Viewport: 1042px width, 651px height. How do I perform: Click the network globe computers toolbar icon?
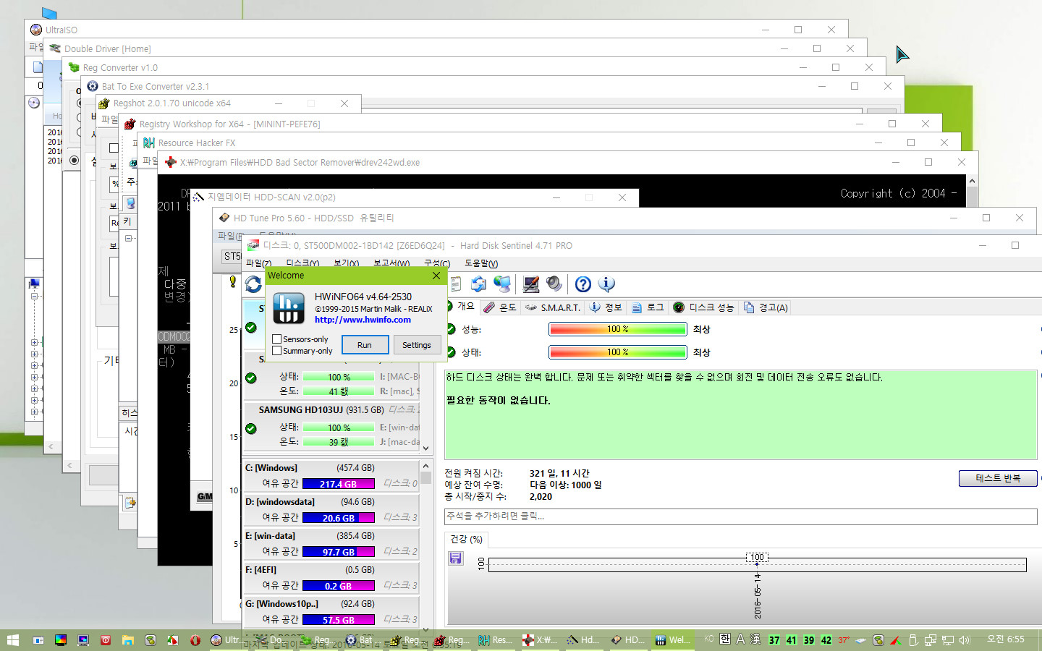click(x=502, y=284)
